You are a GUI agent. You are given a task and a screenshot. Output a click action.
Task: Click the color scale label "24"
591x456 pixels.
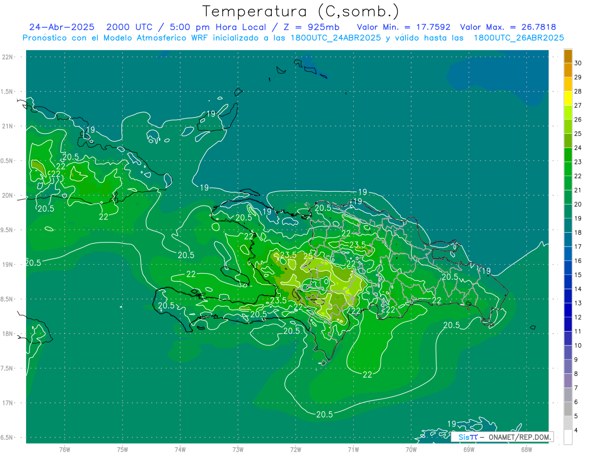pyautogui.click(x=578, y=148)
